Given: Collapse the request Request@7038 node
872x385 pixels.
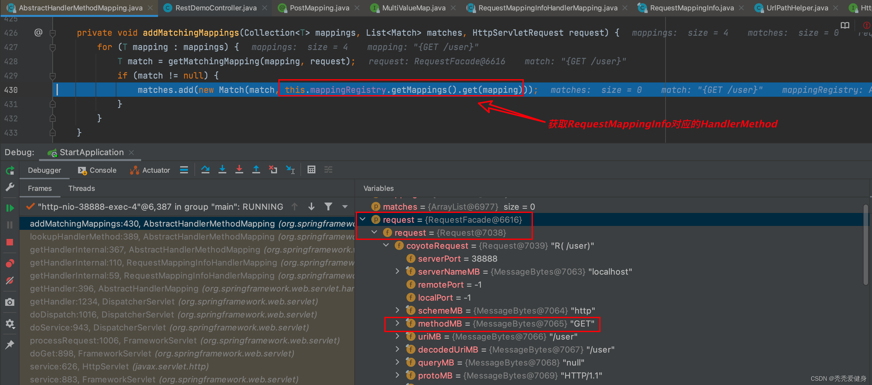Looking at the screenshot, I should pos(375,232).
